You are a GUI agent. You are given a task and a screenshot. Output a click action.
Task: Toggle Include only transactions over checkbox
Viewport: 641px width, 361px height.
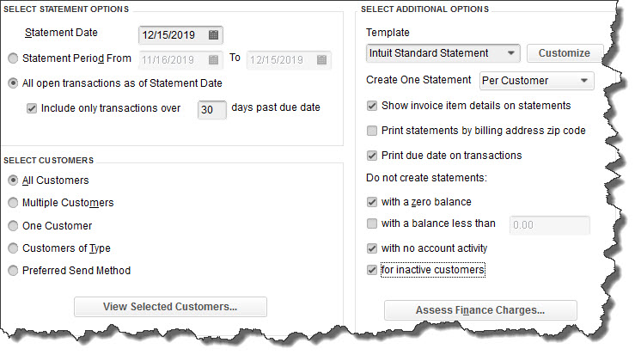coord(32,108)
